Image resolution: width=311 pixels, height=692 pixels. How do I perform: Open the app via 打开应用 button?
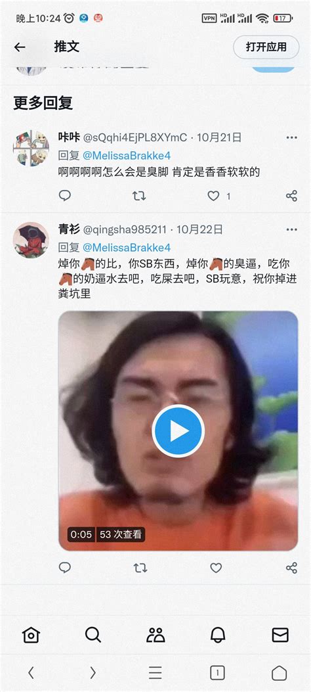(x=266, y=47)
